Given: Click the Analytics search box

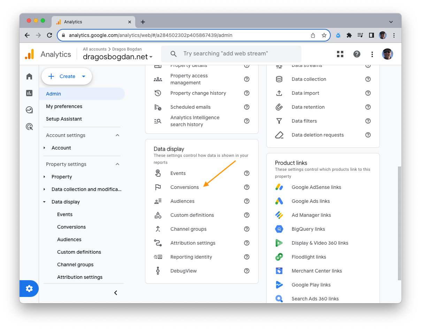Looking at the screenshot, I should (231, 54).
